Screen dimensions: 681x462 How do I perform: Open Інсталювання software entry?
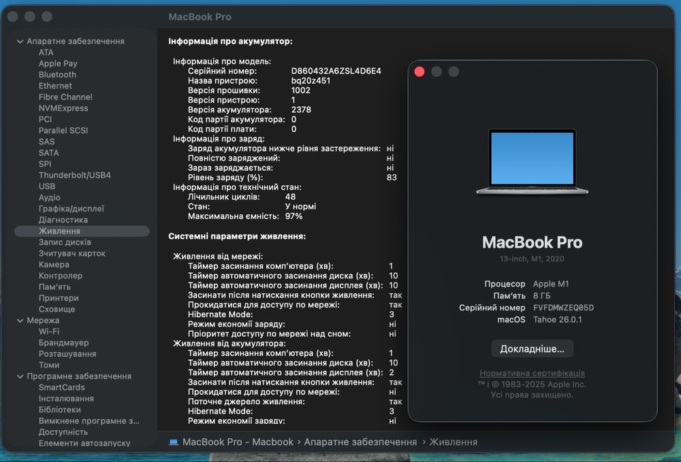[66, 399]
